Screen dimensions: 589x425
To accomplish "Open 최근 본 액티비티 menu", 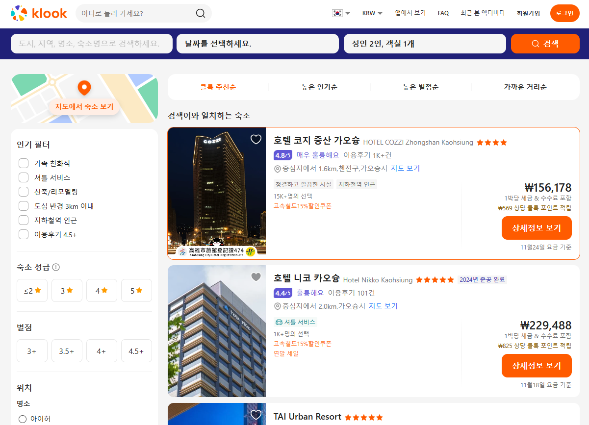I will point(483,13).
